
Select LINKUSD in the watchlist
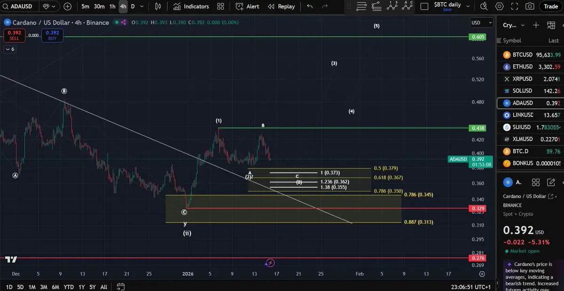[x=530, y=115]
